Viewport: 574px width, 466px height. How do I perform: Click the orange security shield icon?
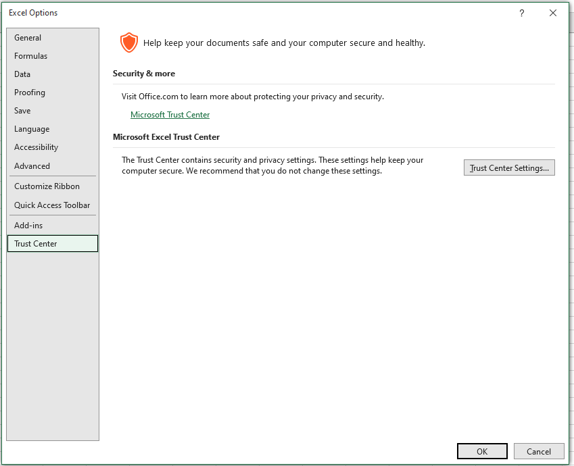(129, 43)
